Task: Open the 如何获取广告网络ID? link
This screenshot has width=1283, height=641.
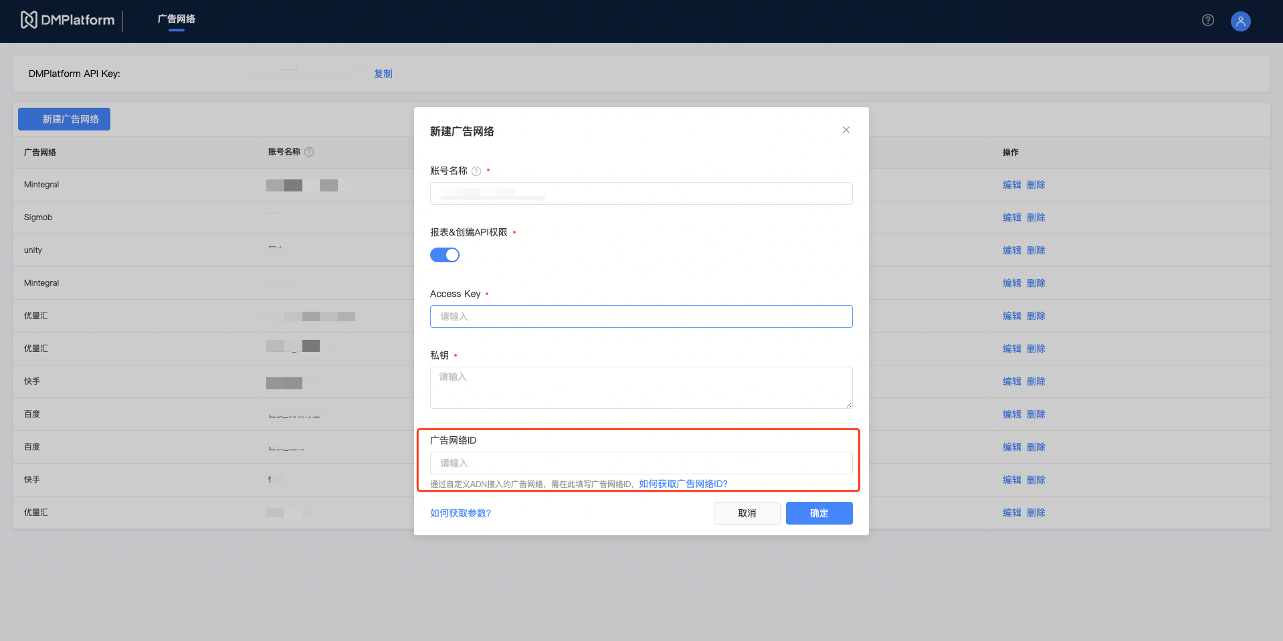Action: [x=683, y=484]
